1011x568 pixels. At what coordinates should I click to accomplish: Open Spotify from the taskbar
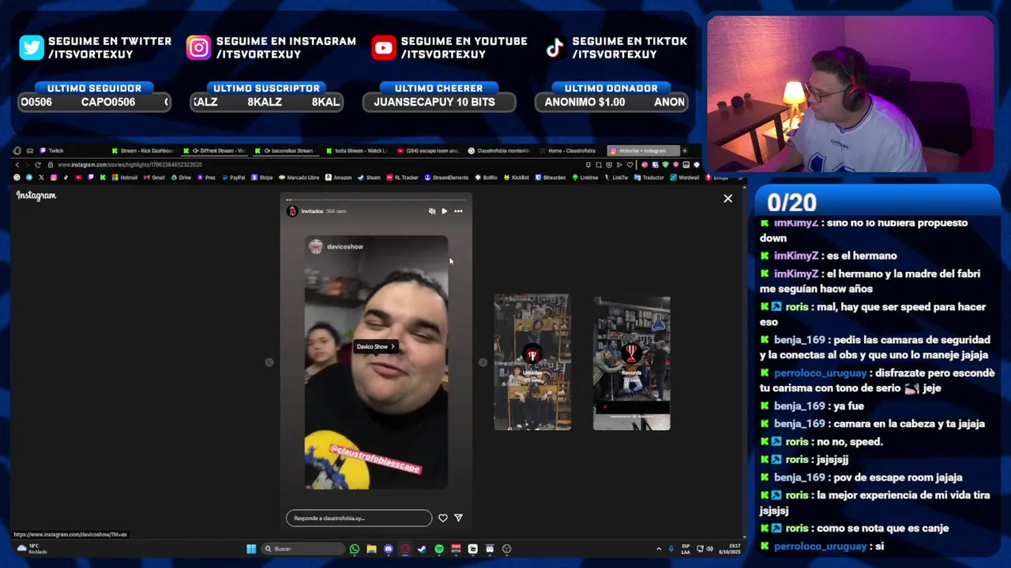[439, 548]
